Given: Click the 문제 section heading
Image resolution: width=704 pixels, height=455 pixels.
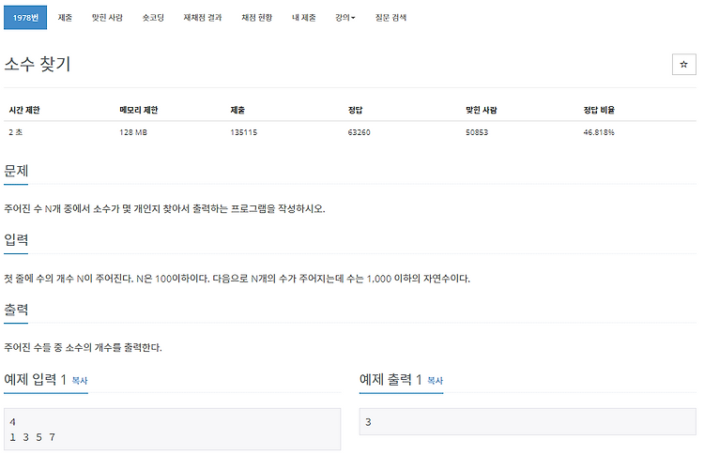Looking at the screenshot, I should pyautogui.click(x=16, y=171).
